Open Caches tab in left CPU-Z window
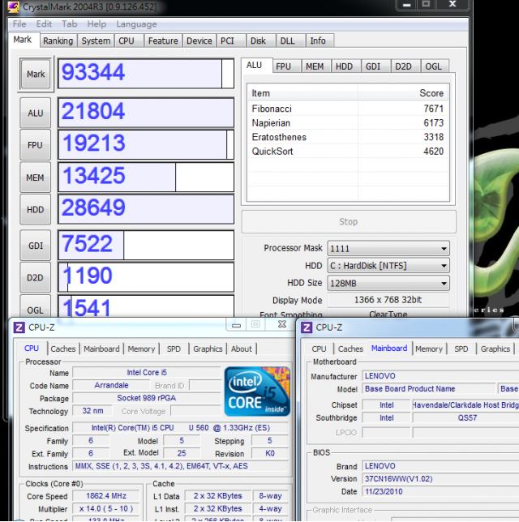Screen dimensions: 519x522 point(63,349)
